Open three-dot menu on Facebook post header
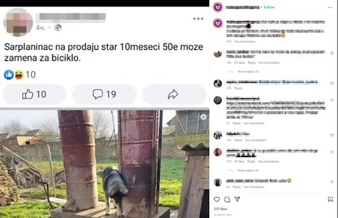The height and width of the screenshot is (218, 338). 198,19
